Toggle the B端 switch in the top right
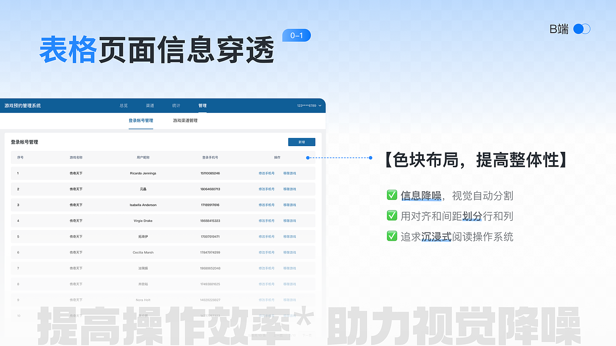This screenshot has height=346, width=616. 581,29
